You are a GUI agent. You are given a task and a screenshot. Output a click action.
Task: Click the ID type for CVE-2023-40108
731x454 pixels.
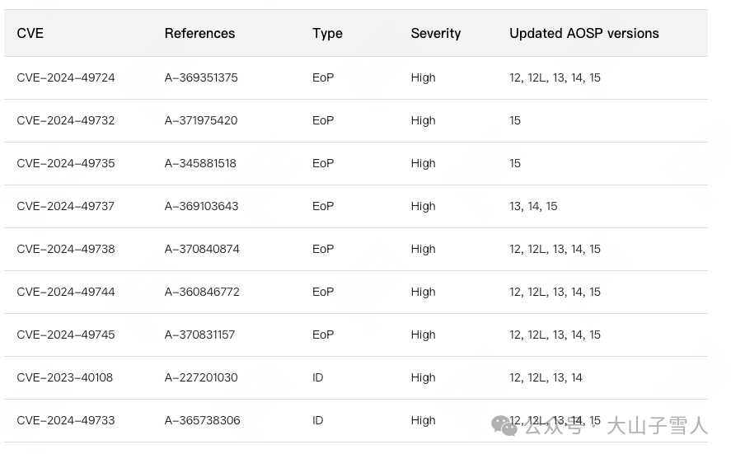click(318, 377)
